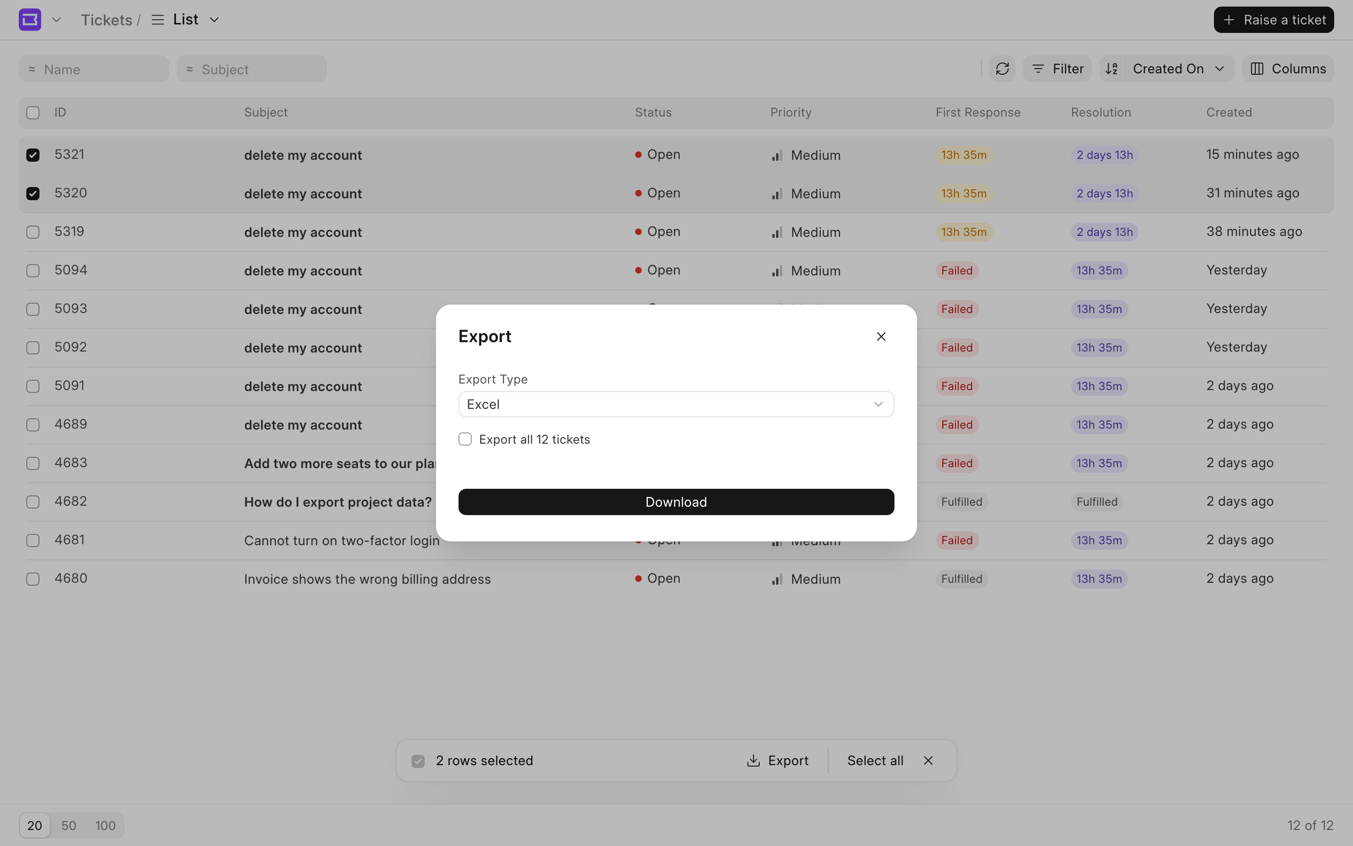The image size is (1353, 846).
Task: Tick the checkbox for ticket 4680
Action: click(33, 579)
